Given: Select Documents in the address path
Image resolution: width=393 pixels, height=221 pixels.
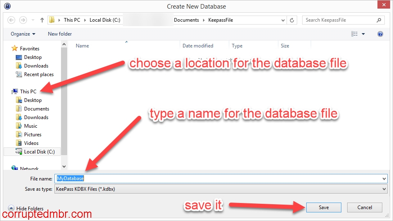Looking at the screenshot, I should click(186, 20).
